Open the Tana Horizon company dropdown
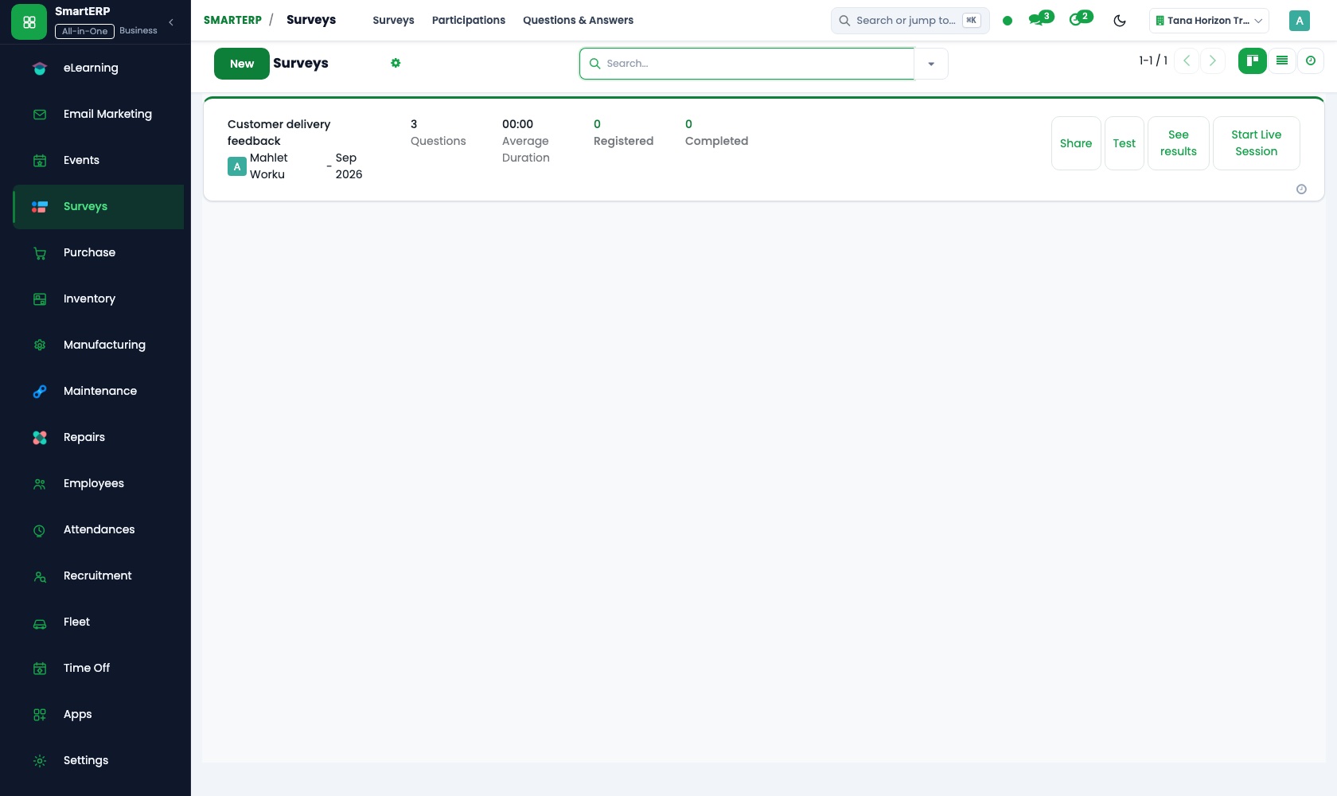Image resolution: width=1337 pixels, height=796 pixels. (x=1209, y=21)
